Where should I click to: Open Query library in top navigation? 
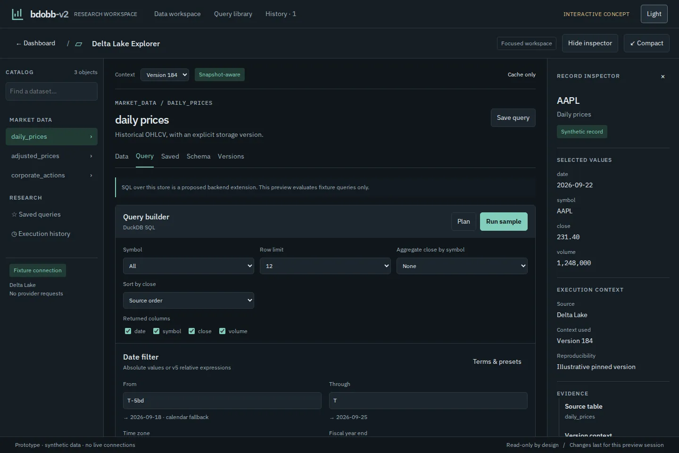point(233,14)
